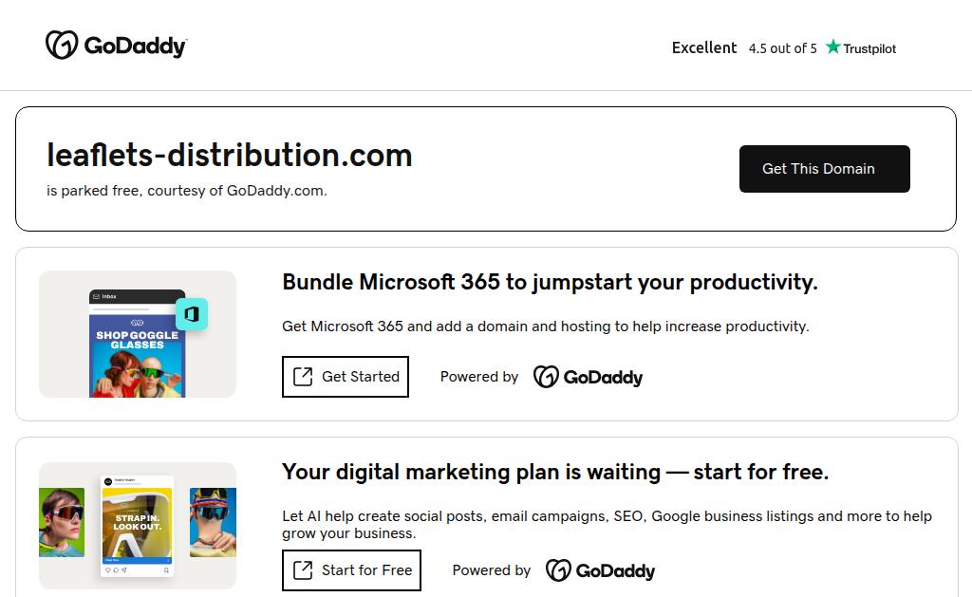This screenshot has width=972, height=597.
Task: Click GoDaddy logo beside digital marketing offer
Action: pyautogui.click(x=600, y=570)
